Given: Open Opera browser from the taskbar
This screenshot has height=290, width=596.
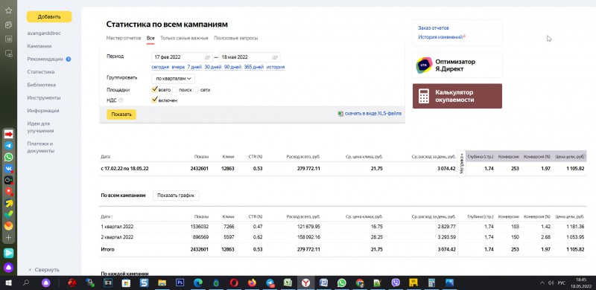Looking at the screenshot, I should [x=234, y=283].
